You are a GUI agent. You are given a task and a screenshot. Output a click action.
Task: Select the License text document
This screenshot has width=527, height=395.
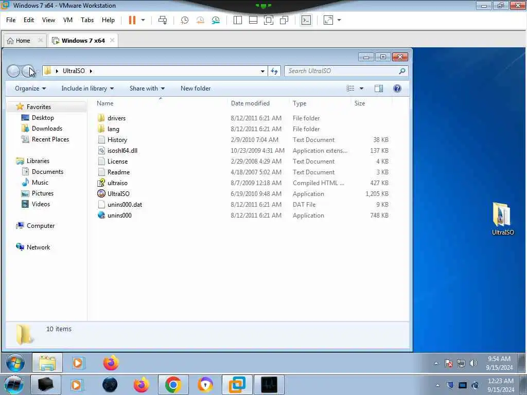pos(117,161)
